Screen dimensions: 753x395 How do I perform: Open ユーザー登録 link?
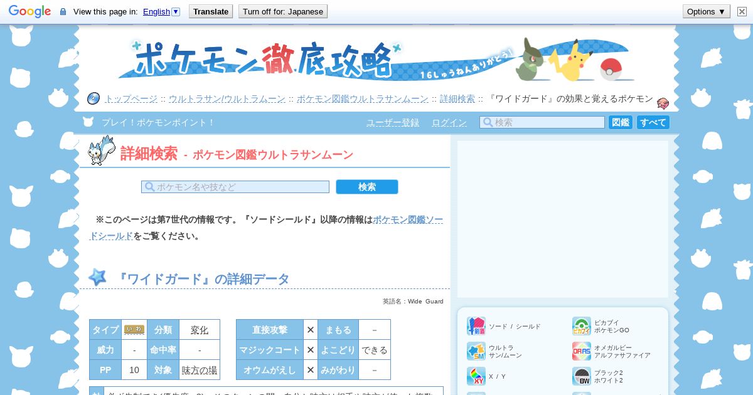pos(393,122)
